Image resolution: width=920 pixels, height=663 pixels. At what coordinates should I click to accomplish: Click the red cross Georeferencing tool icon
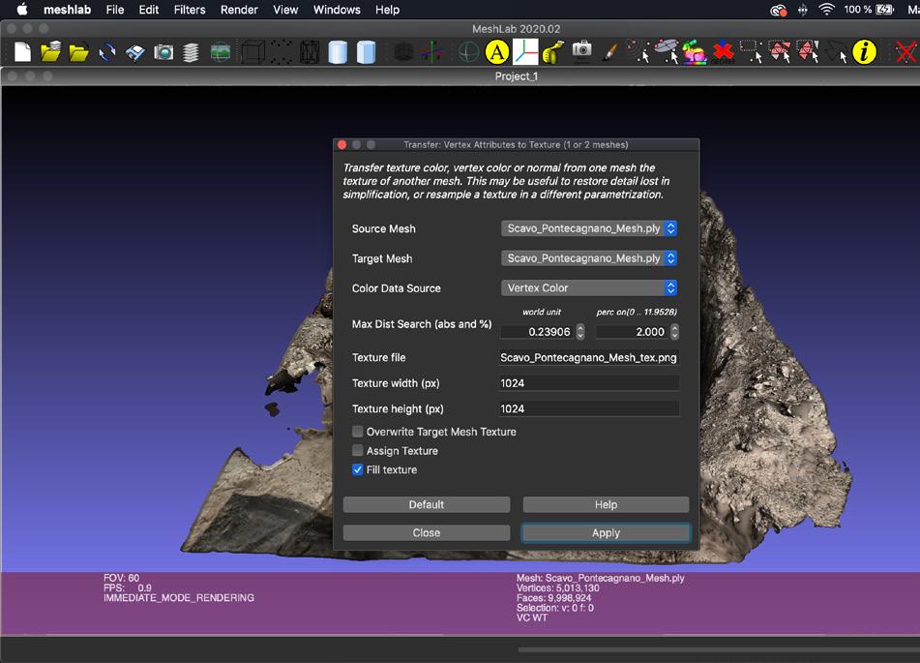point(723,52)
